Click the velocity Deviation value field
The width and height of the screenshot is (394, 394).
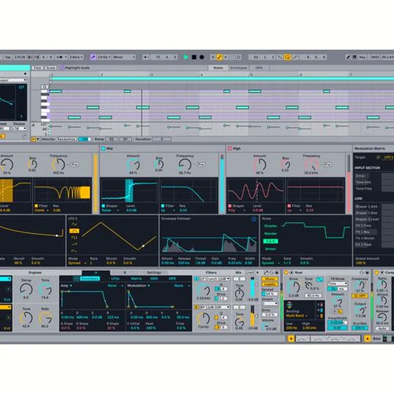tap(162, 139)
